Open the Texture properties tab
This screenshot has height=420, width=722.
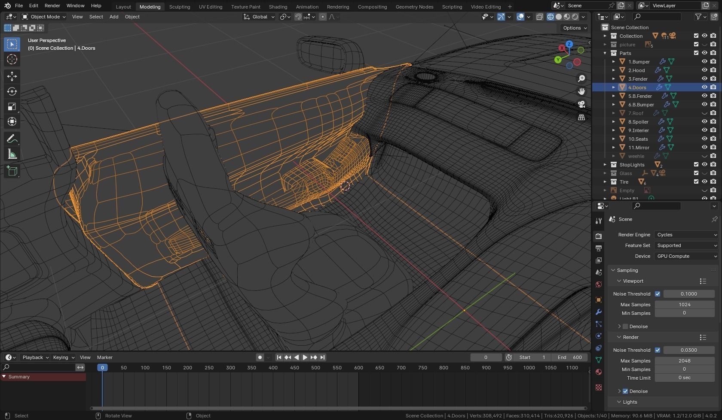(598, 387)
